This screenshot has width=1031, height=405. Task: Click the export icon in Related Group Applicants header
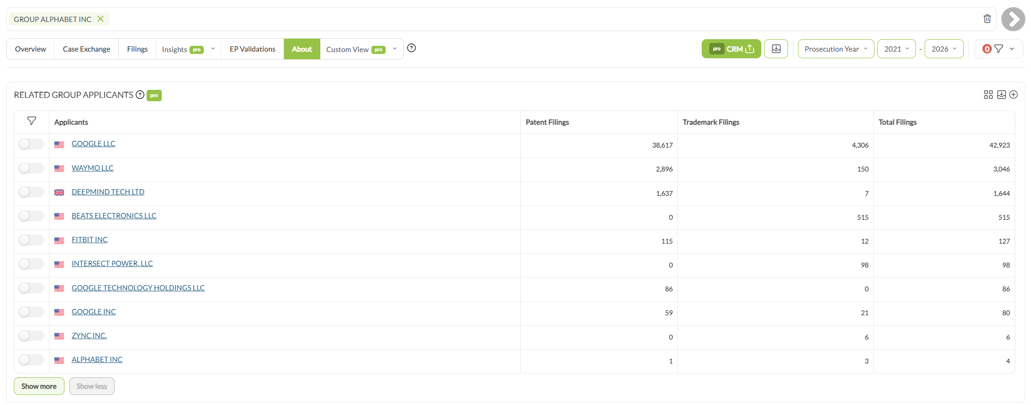[1001, 95]
